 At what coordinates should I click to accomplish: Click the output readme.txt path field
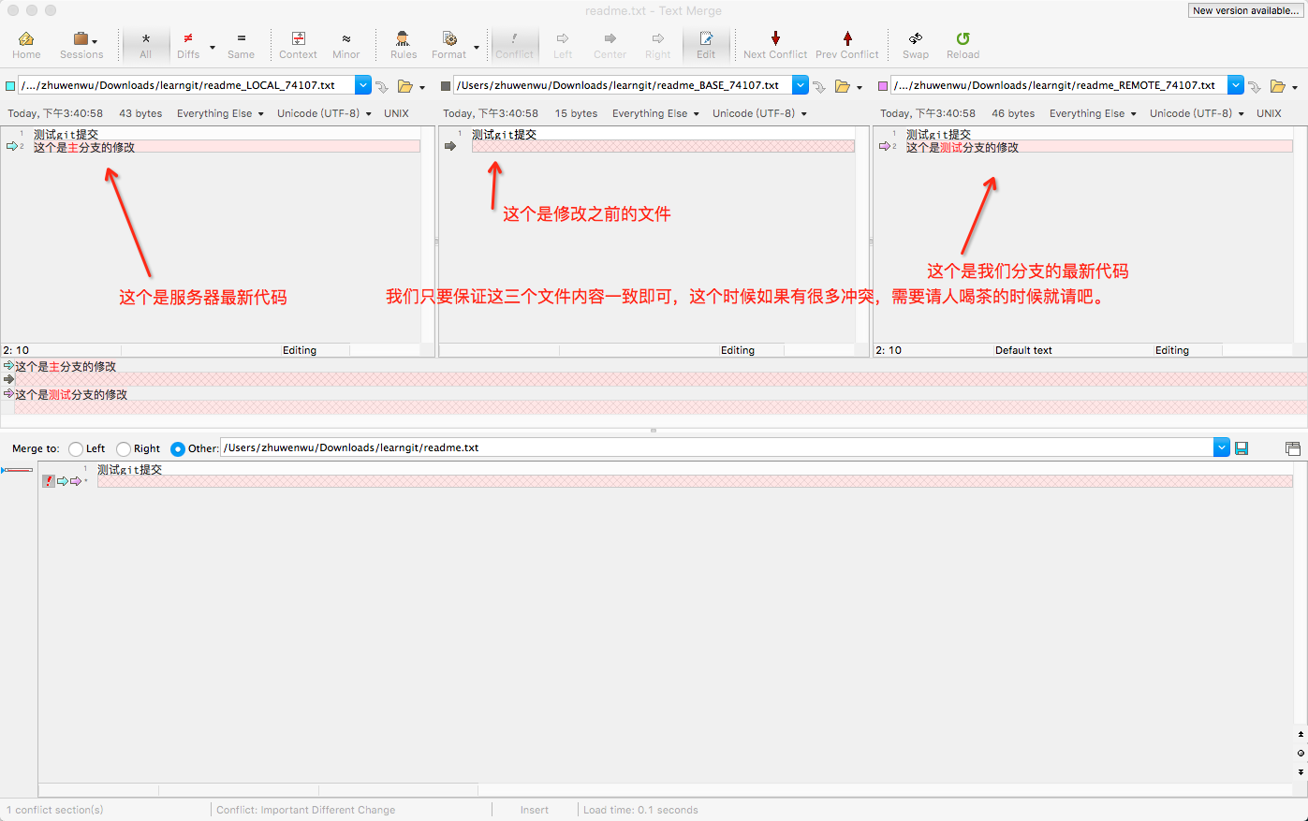coord(717,447)
